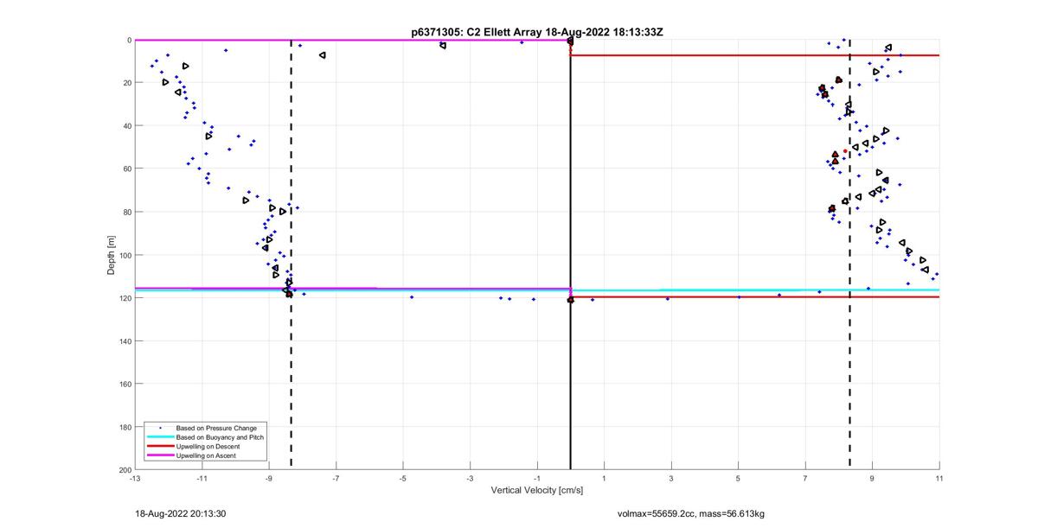Image resolution: width=1038 pixels, height=528 pixels.
Task: Pick the magenta line legend swatch
Action: pos(160,455)
